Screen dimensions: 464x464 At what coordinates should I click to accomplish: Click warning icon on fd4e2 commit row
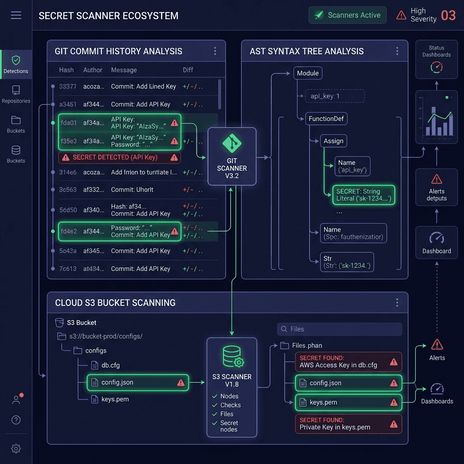(174, 232)
